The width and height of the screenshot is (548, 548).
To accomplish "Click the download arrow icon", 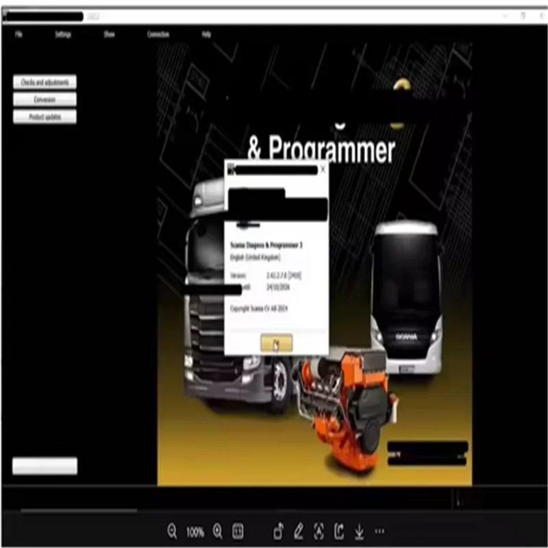I will pyautogui.click(x=359, y=532).
